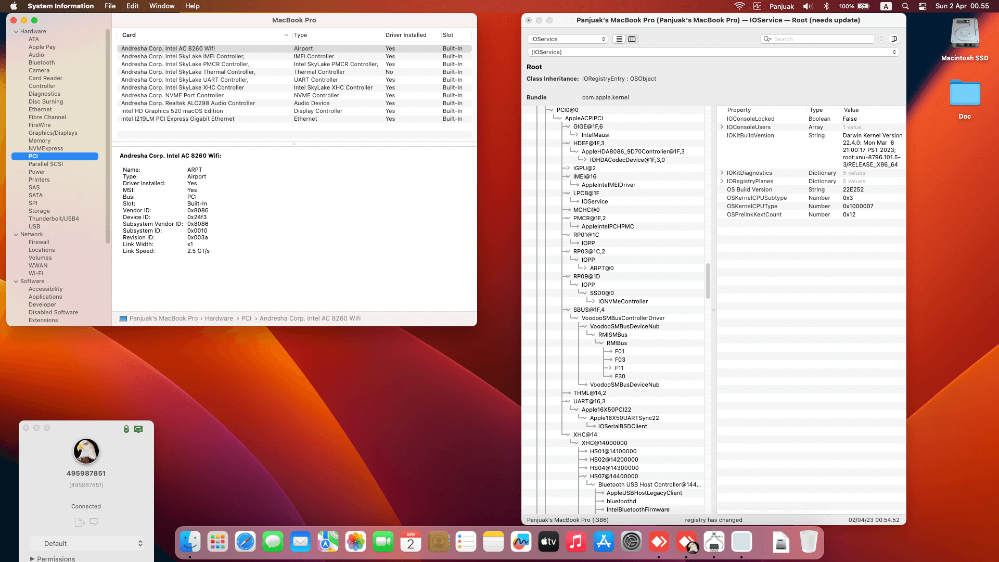The image size is (999, 562).
Task: Expand the IOKitDiagnostics dictionary row
Action: [x=722, y=173]
